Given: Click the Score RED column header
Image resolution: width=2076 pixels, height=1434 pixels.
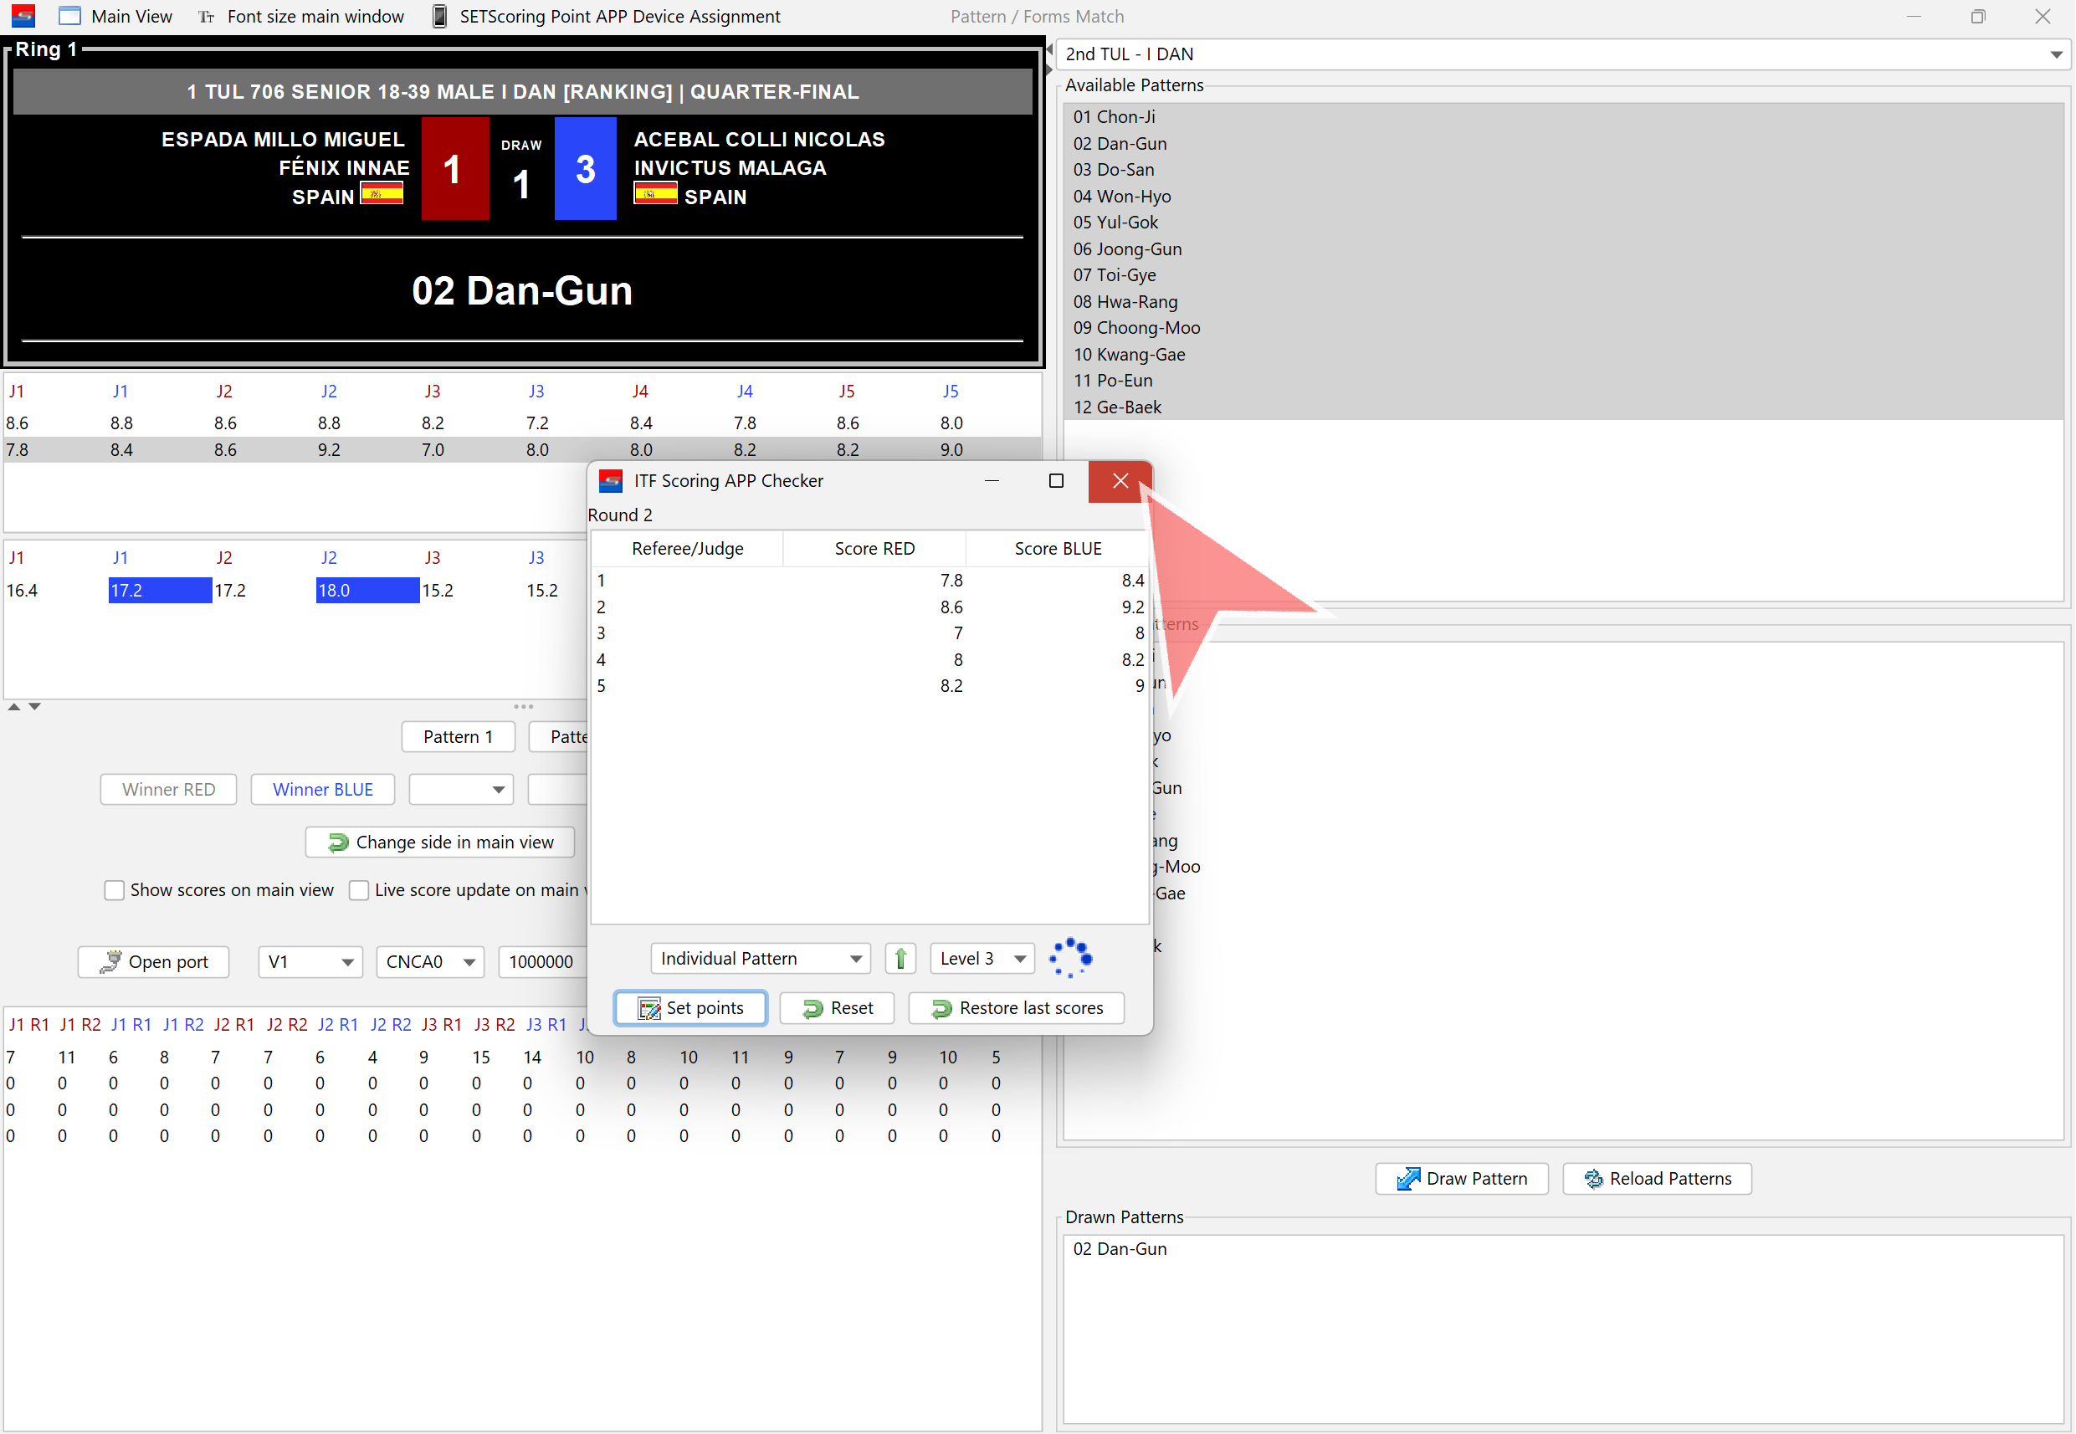Looking at the screenshot, I should click(874, 549).
